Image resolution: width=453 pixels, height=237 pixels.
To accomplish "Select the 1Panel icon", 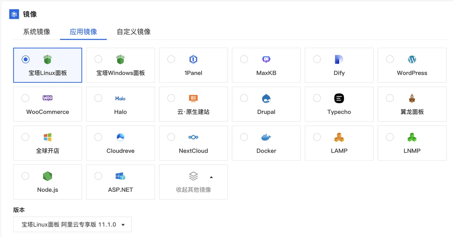I will click(193, 59).
